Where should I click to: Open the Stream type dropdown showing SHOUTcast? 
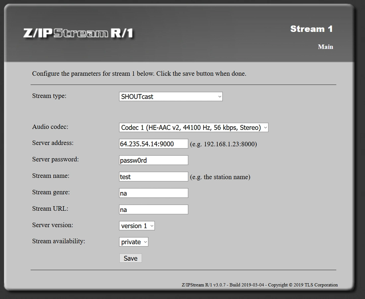171,96
